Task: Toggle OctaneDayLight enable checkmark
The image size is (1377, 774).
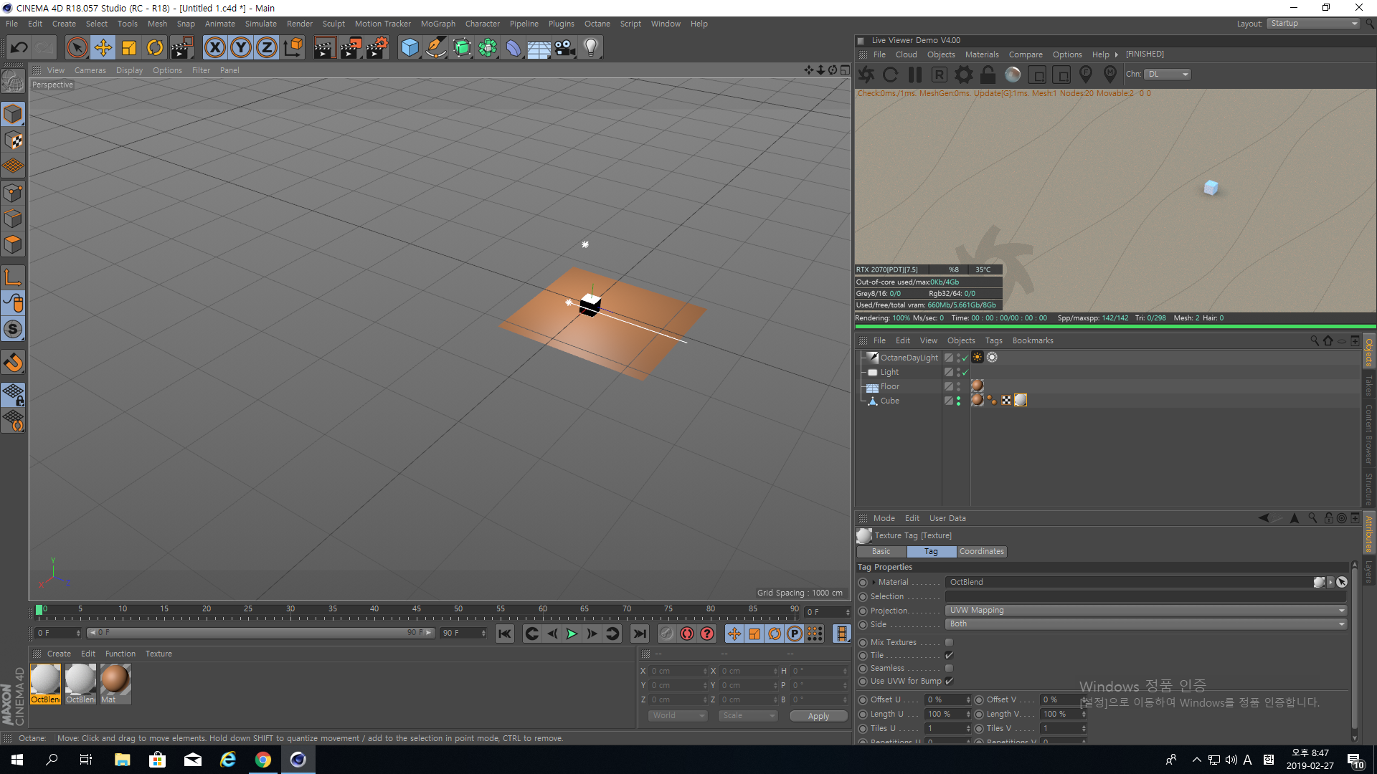Action: [965, 358]
